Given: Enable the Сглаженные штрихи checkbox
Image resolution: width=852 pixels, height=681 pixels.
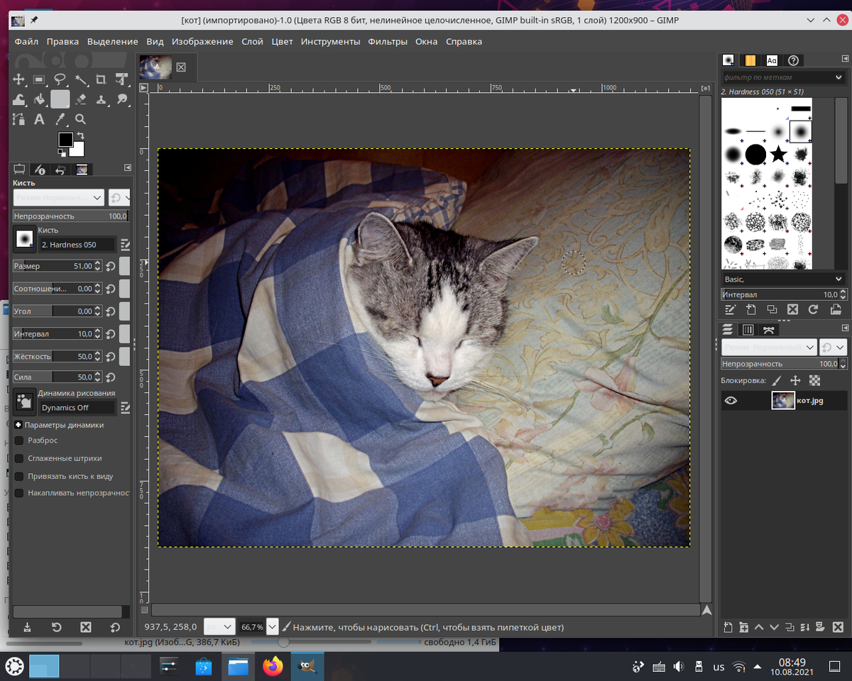Looking at the screenshot, I should pos(19,458).
